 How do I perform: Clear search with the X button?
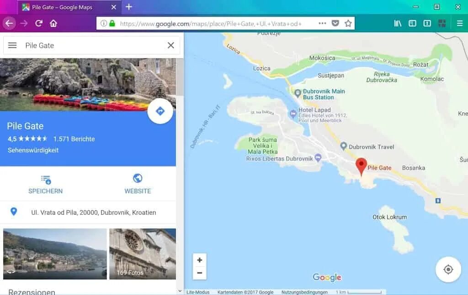(x=171, y=45)
